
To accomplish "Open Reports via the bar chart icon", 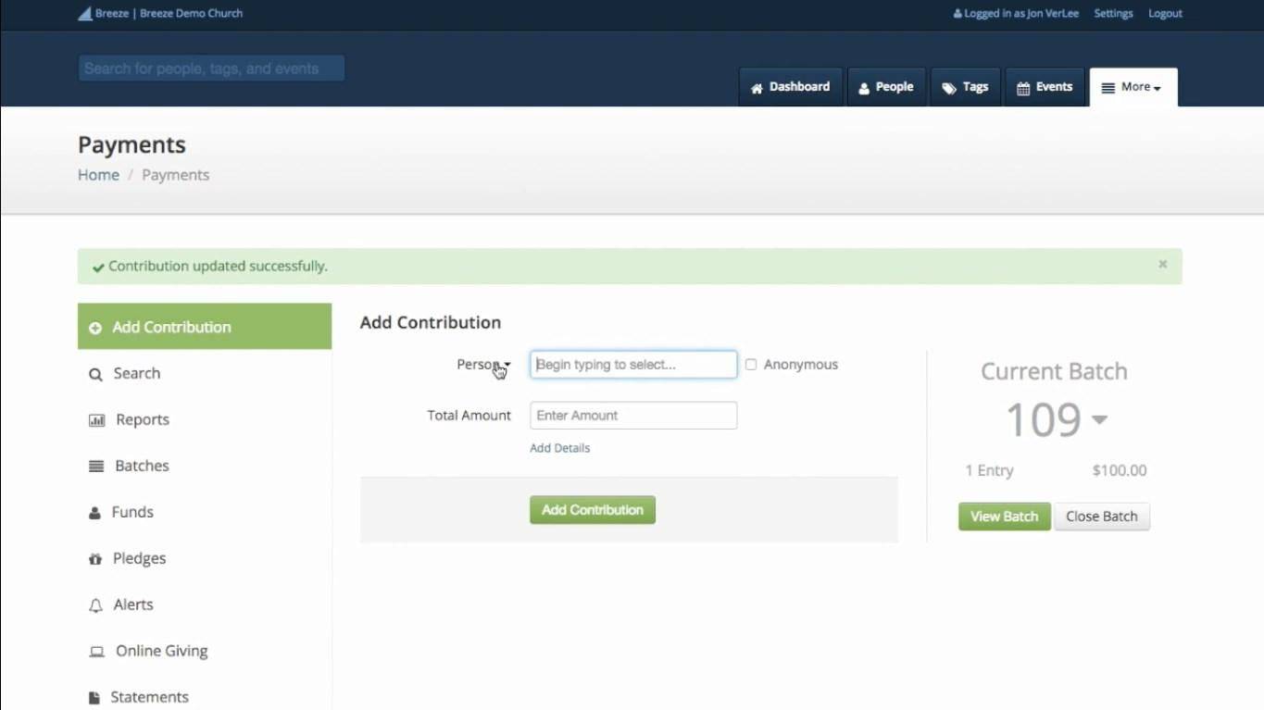I will point(96,420).
